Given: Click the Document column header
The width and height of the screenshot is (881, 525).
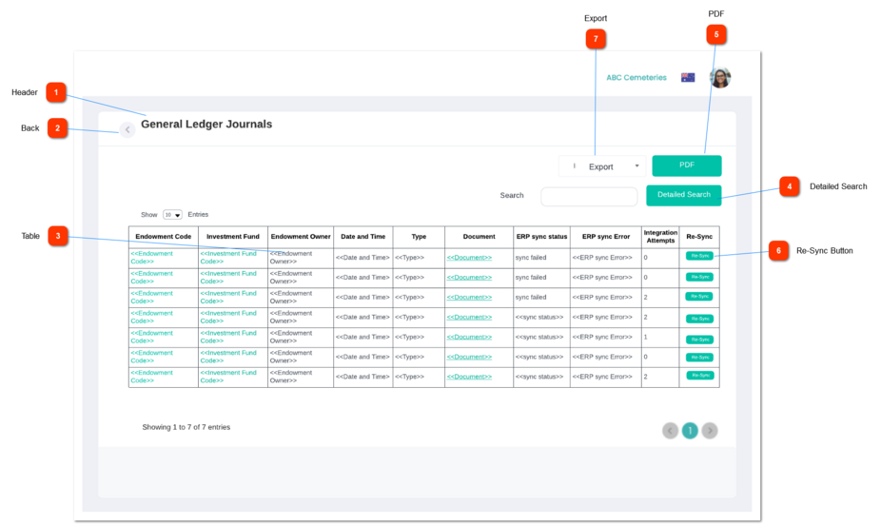Looking at the screenshot, I should [479, 237].
